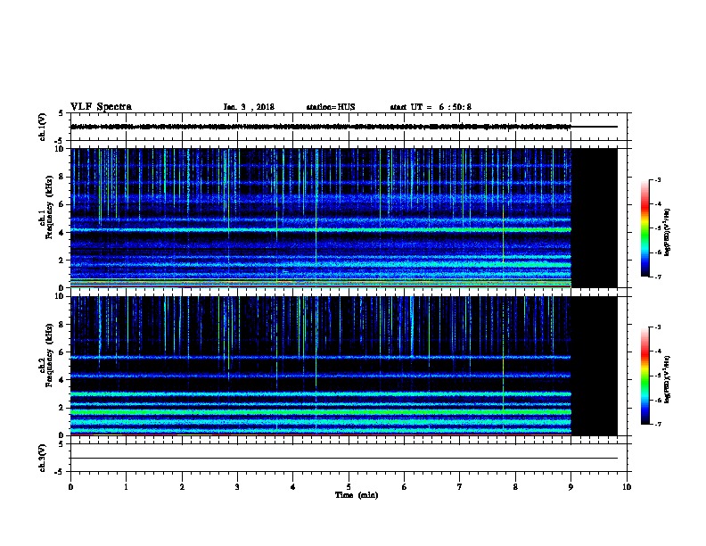
Task: Click the "-3" label on ch.1 colorbar
Action: click(658, 179)
